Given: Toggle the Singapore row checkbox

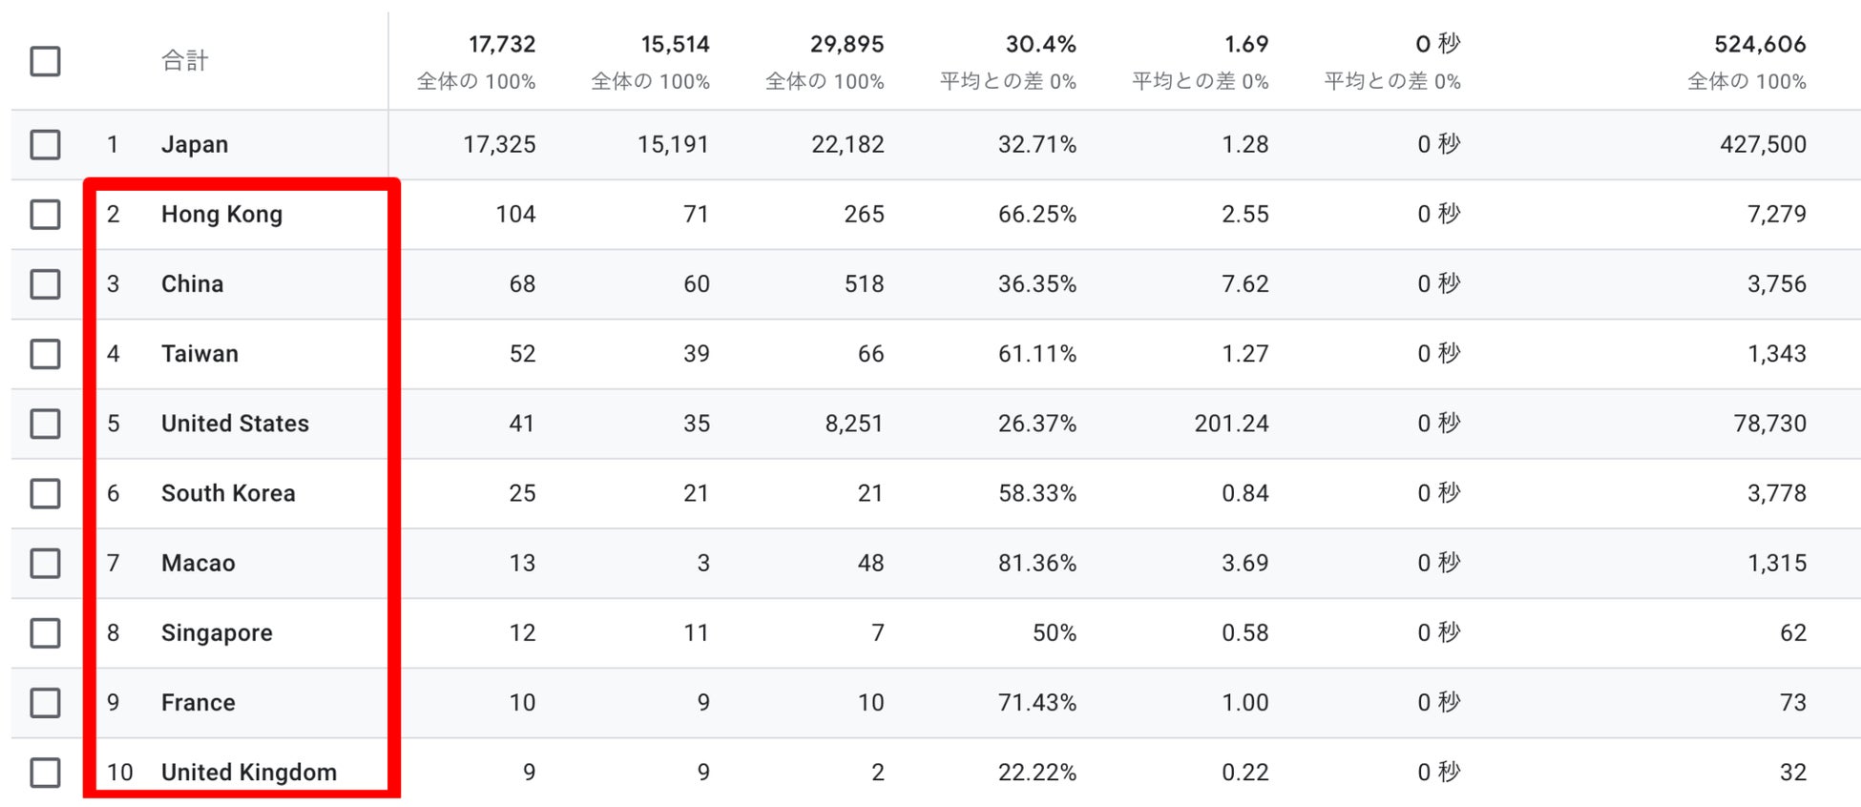Looking at the screenshot, I should (45, 632).
